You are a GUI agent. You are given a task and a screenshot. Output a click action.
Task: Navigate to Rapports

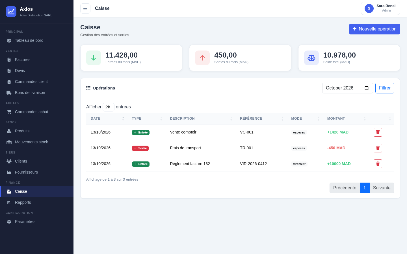(37, 202)
